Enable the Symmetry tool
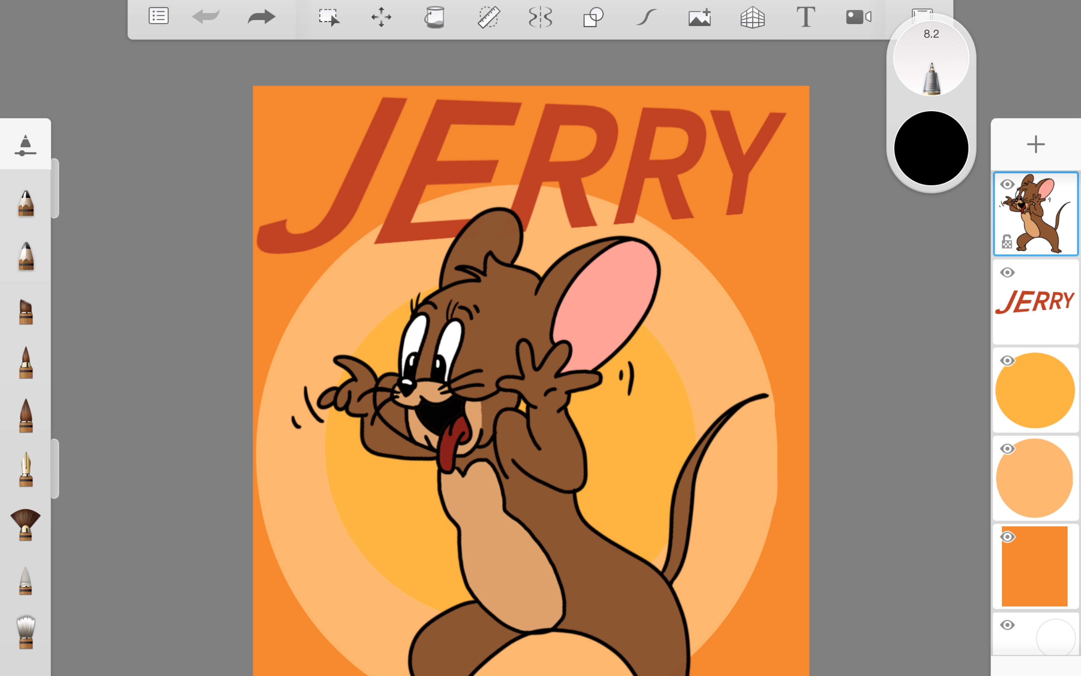This screenshot has height=676, width=1081. click(x=540, y=18)
